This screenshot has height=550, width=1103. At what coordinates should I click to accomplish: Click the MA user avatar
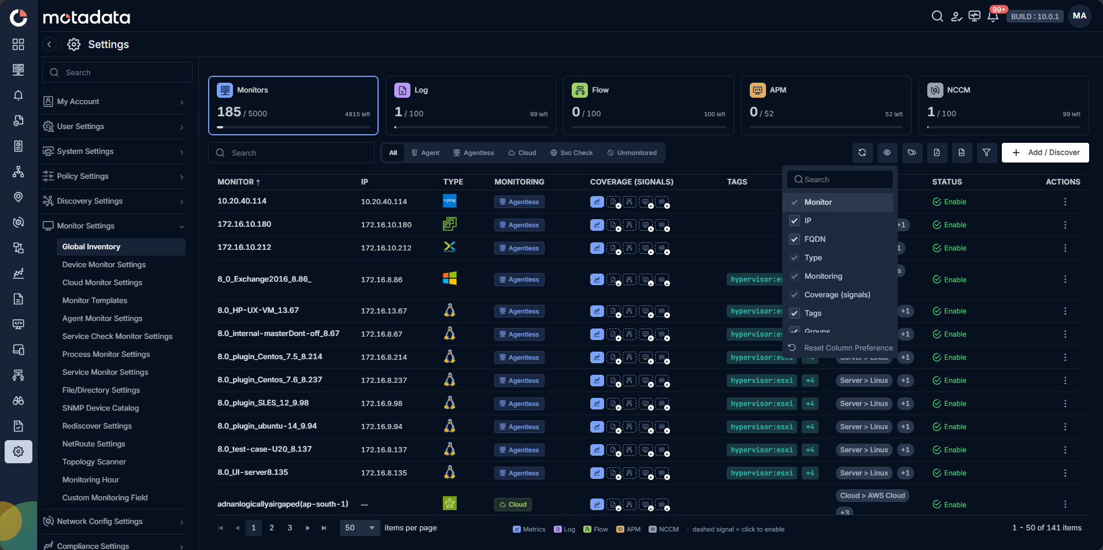(x=1079, y=16)
